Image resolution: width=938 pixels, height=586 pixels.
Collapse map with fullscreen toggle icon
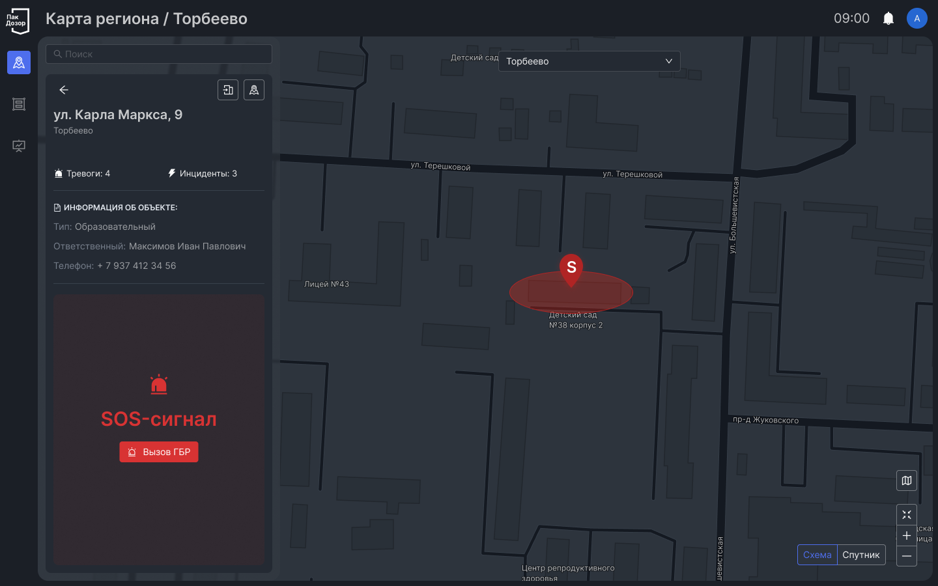[x=906, y=514]
